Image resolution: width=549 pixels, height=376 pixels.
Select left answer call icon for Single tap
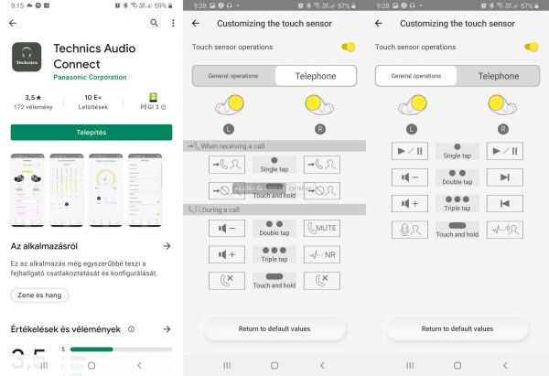tap(227, 165)
